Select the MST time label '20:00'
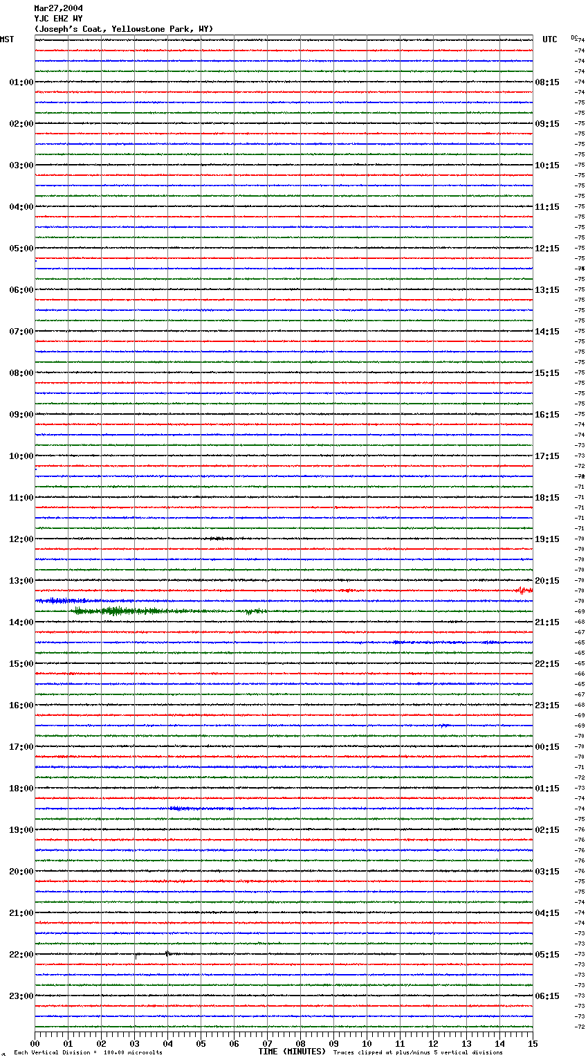This screenshot has width=588, height=1062. click(x=21, y=872)
